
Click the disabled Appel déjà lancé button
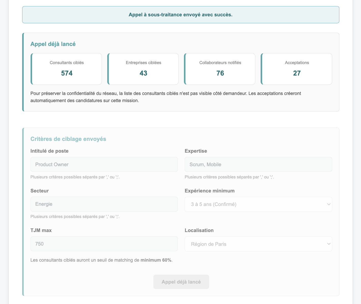tap(181, 282)
